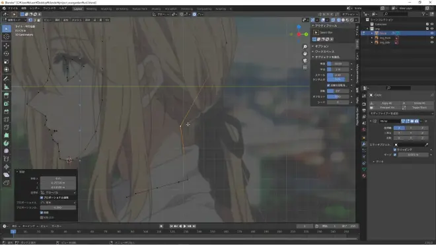Jump to timeline start frame
The height and width of the screenshot is (245, 436).
pos(171,227)
